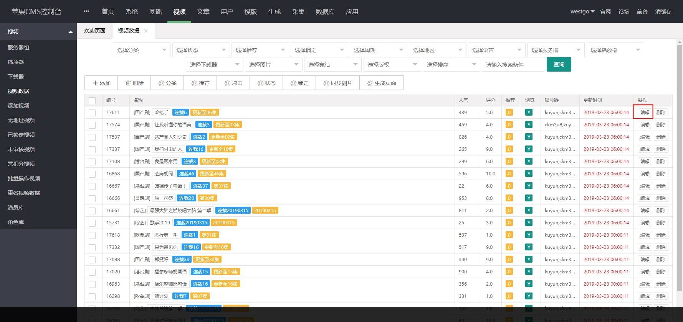The height and width of the screenshot is (322, 683).
Task: Open the 文章 top menu
Action: [203, 11]
